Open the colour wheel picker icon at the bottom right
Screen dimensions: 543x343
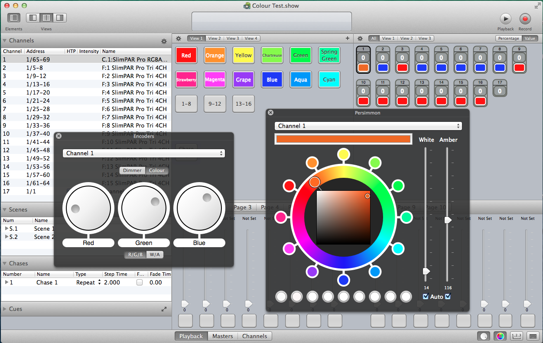click(500, 336)
